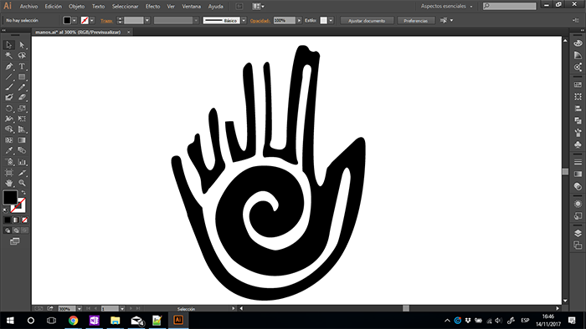This screenshot has width=586, height=329.
Task: Select the Paintbrush tool
Action: (9, 87)
